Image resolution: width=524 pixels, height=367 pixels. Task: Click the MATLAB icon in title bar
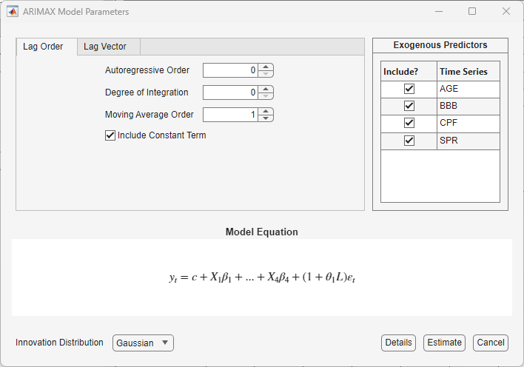(13, 12)
